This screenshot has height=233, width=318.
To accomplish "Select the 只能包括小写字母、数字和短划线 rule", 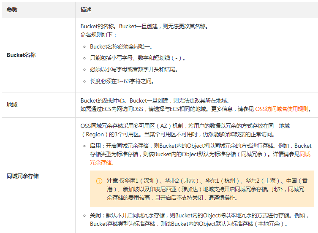I will point(138,58).
